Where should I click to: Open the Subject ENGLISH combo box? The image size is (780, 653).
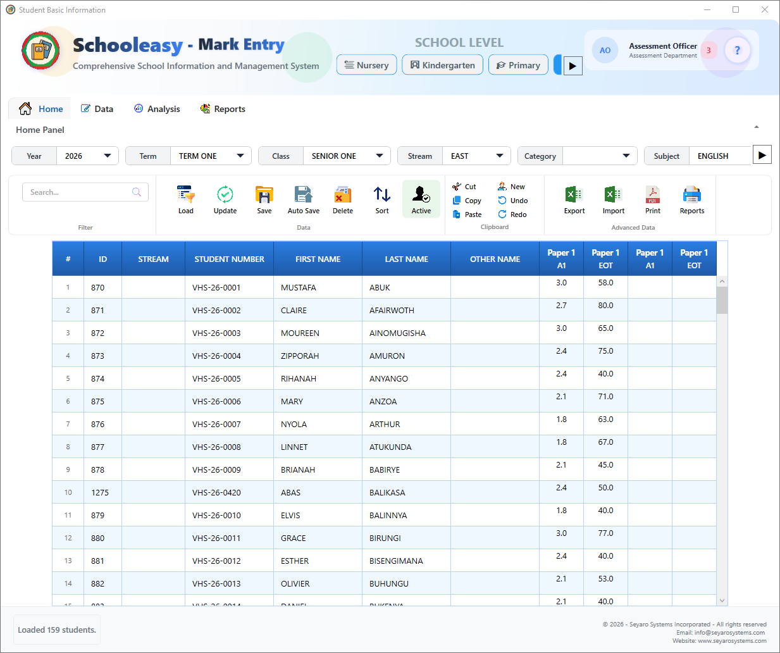[x=720, y=156]
